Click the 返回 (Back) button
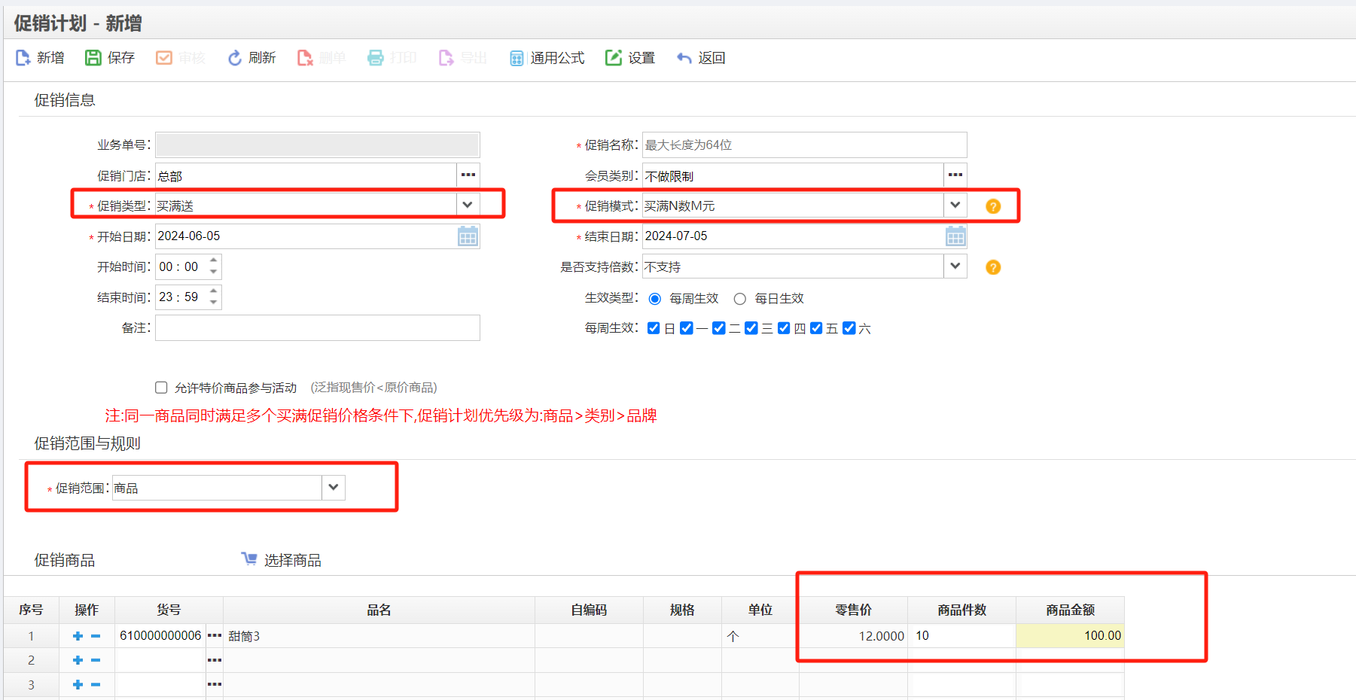Image resolution: width=1356 pixels, height=700 pixels. coord(701,57)
